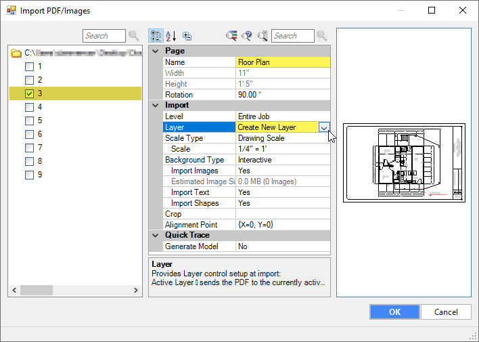The width and height of the screenshot is (479, 342).
Task: Open the Layer dropdown arrow
Action: (324, 127)
